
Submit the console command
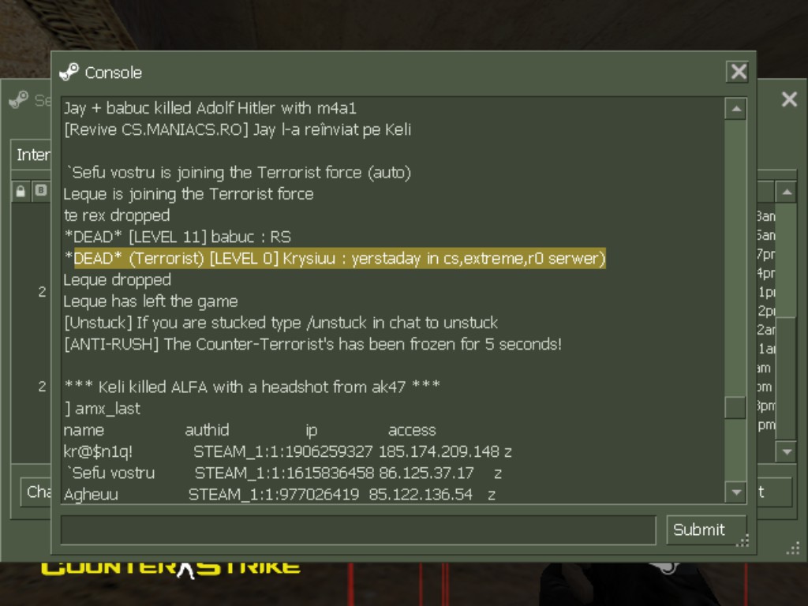[x=706, y=529]
